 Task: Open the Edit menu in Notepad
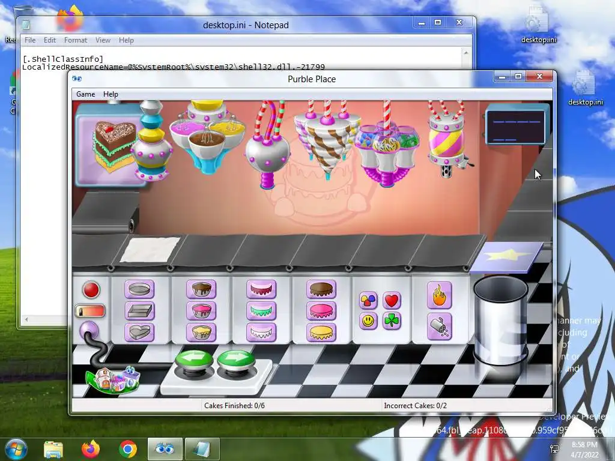pos(50,40)
